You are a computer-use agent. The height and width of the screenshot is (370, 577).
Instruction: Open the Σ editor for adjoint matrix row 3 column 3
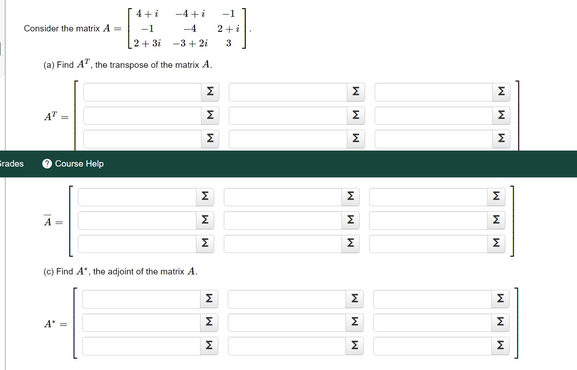click(x=500, y=345)
